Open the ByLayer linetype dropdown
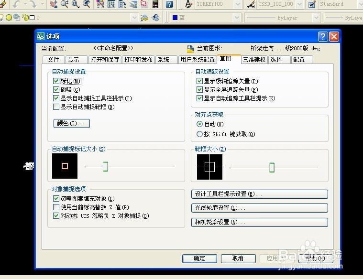The width and height of the screenshot is (363, 279). (316, 18)
